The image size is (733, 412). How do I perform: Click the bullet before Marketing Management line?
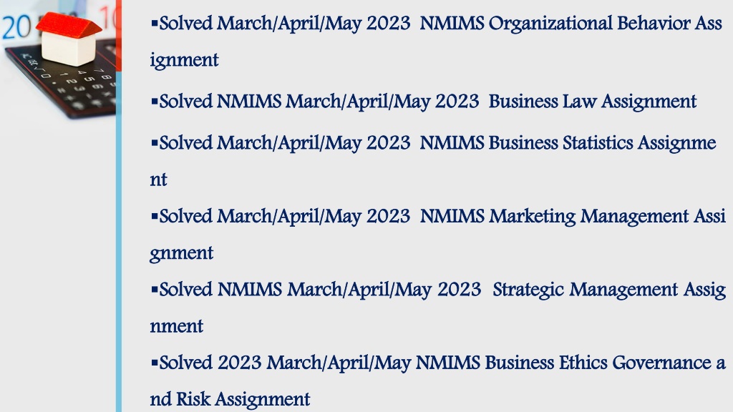point(155,215)
